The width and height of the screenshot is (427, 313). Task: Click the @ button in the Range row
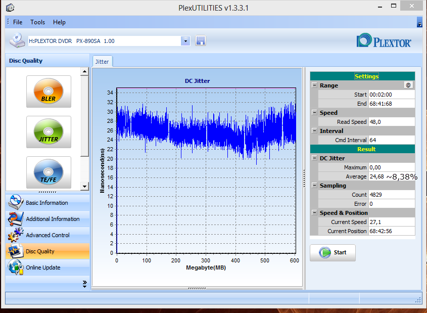click(x=408, y=85)
